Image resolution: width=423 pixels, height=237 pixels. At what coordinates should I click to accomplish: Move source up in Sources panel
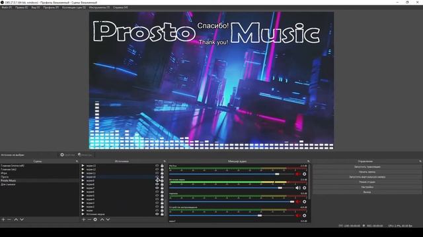[102, 219]
